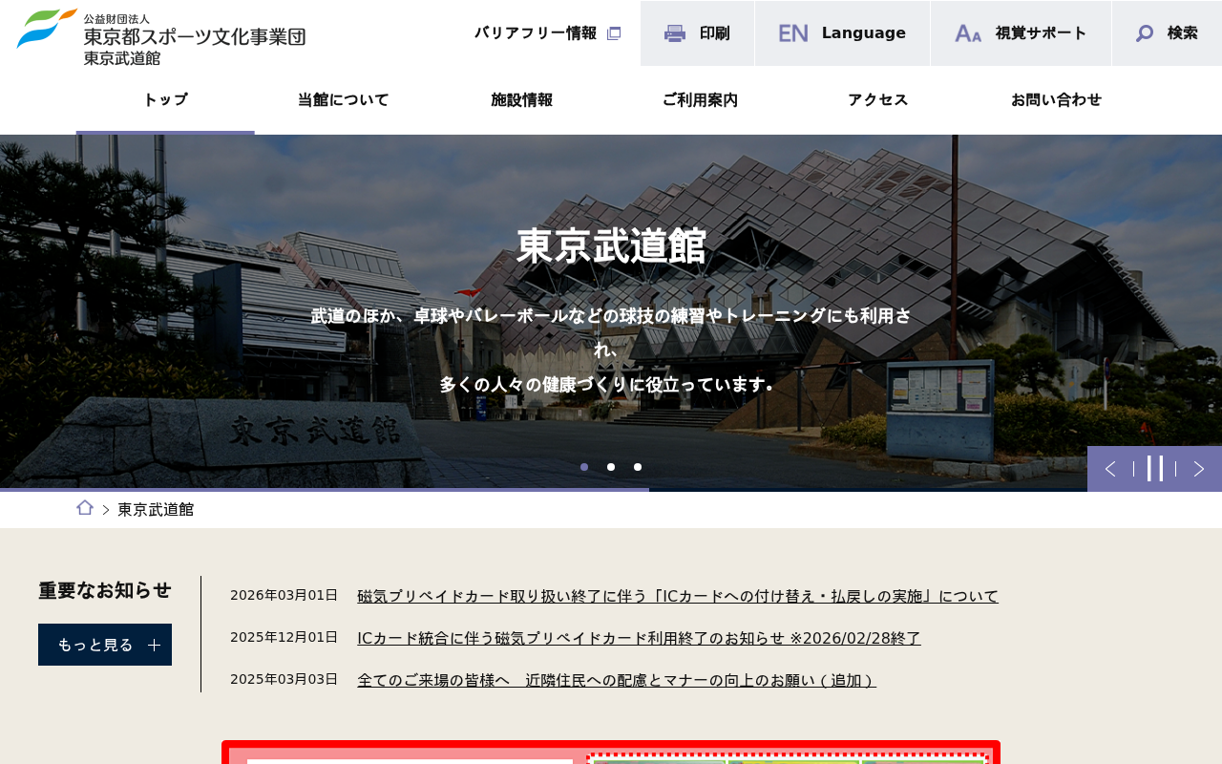Click the もっと見る button
This screenshot has height=764, width=1222.
click(x=105, y=645)
